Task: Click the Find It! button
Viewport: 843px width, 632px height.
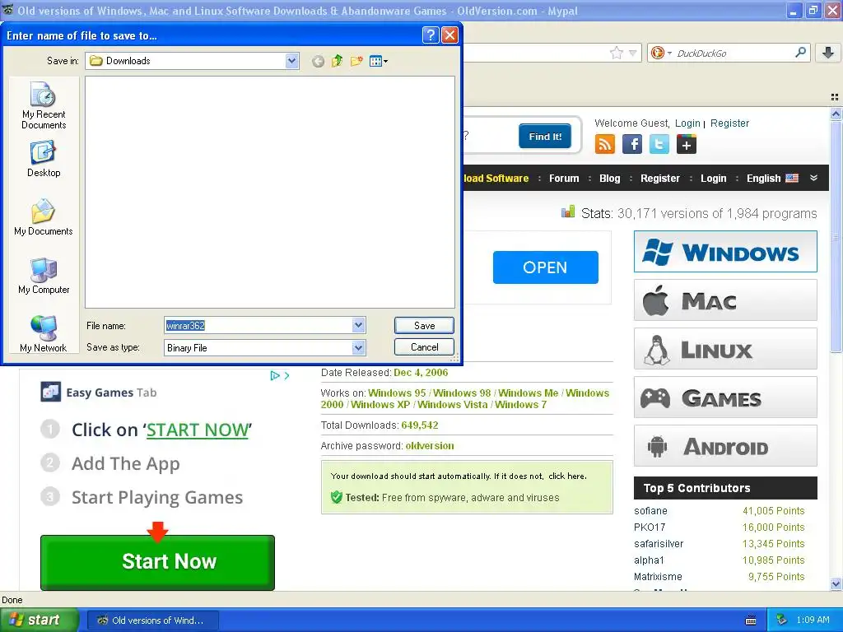Action: [545, 137]
